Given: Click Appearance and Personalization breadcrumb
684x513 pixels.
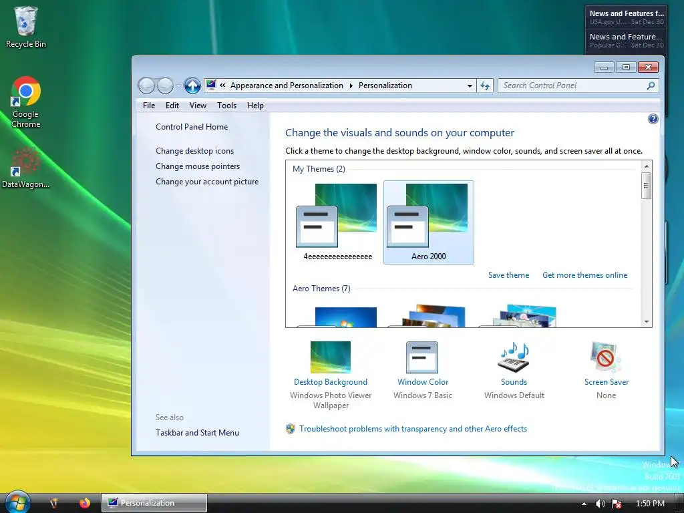Looking at the screenshot, I should [287, 85].
